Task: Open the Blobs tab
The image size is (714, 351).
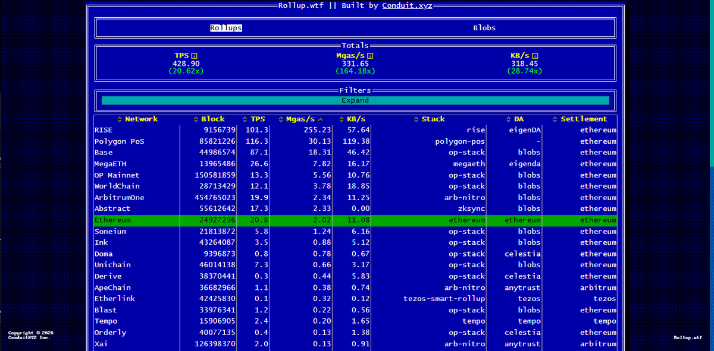Action: click(x=484, y=28)
